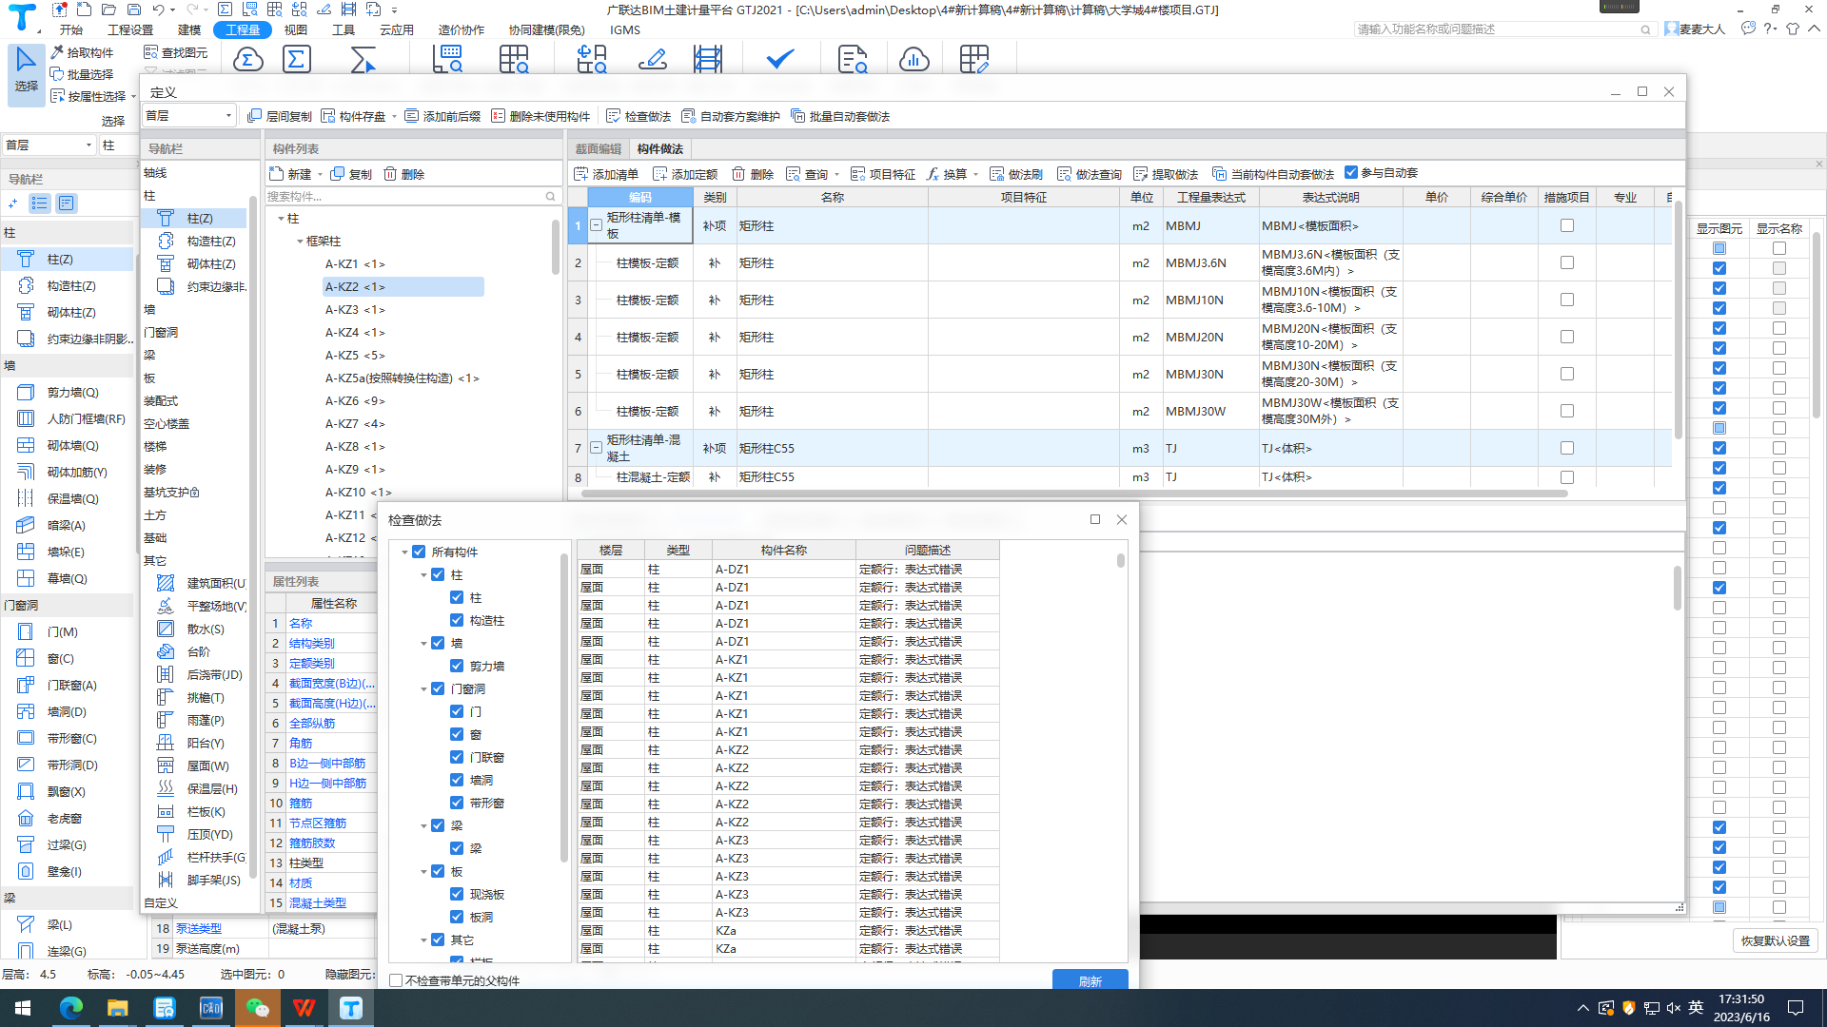Click the 材质 property link
This screenshot has width=1827, height=1027.
[x=301, y=883]
